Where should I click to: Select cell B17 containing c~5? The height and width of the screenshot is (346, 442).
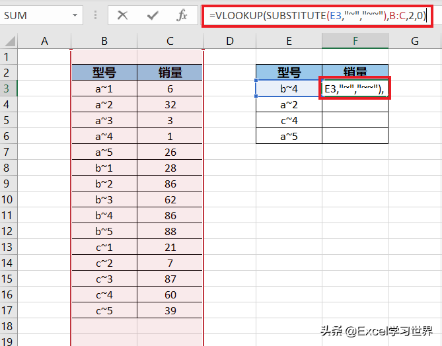(x=104, y=310)
